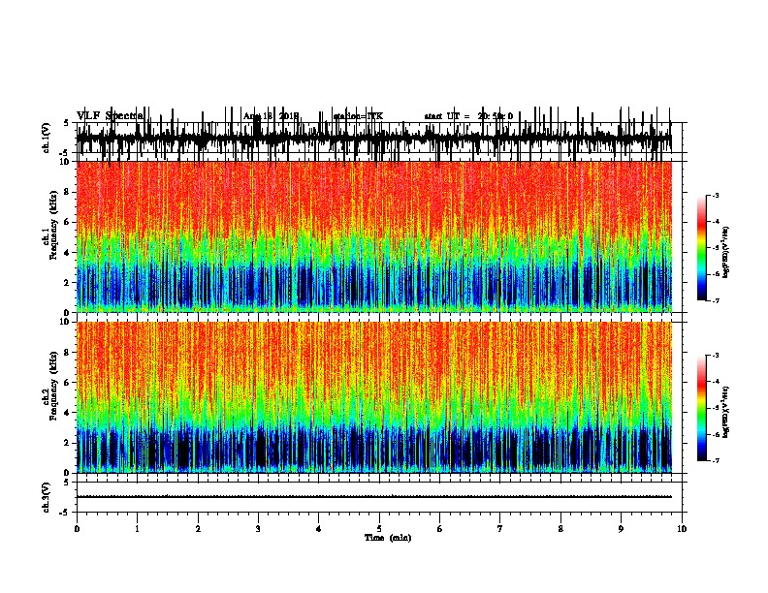Click the 'start UT' time header text

tap(468, 116)
